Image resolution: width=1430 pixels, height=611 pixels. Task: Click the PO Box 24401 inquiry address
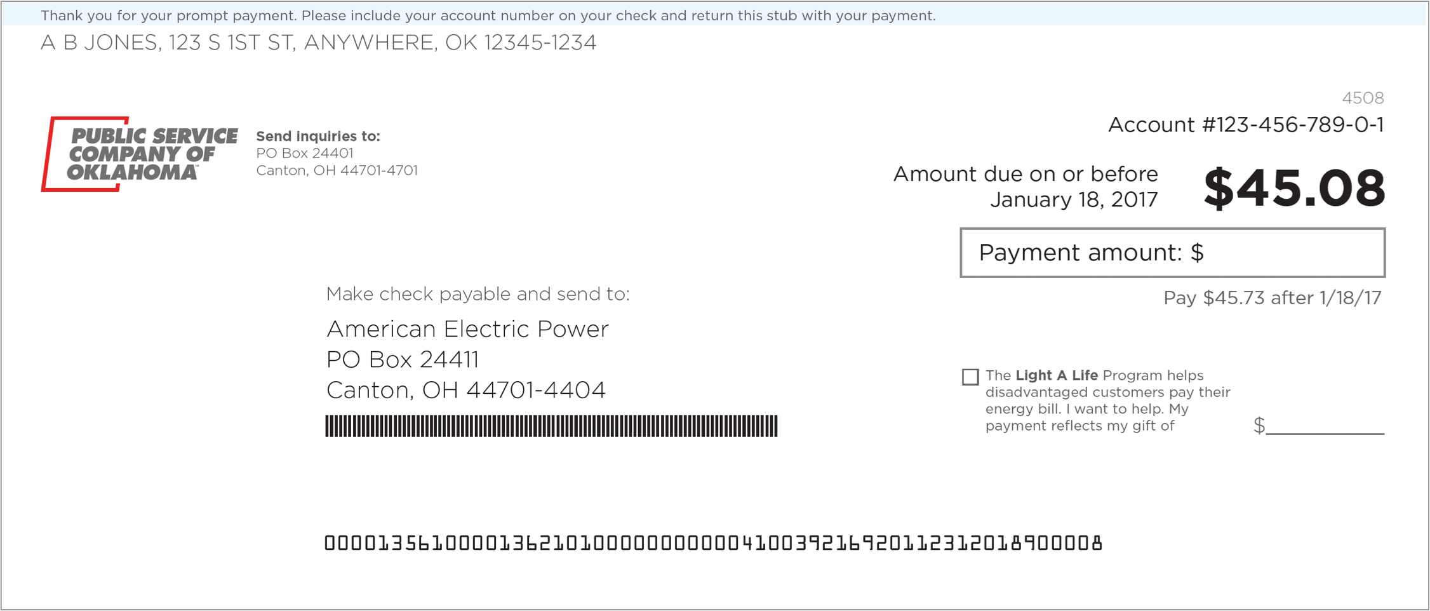pyautogui.click(x=305, y=153)
